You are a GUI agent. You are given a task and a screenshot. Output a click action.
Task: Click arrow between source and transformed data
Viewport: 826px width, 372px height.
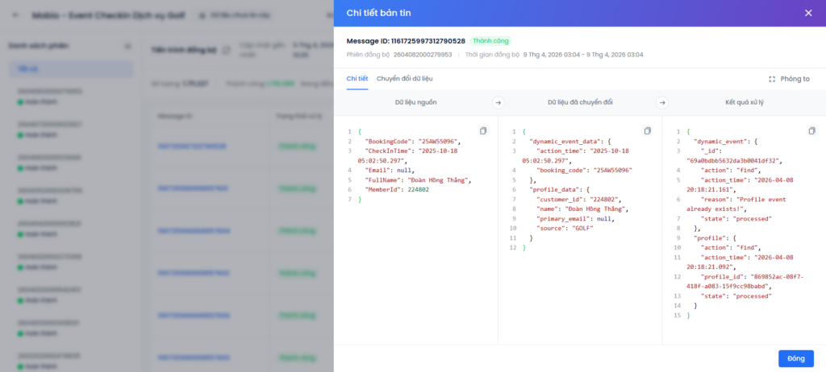pos(498,102)
